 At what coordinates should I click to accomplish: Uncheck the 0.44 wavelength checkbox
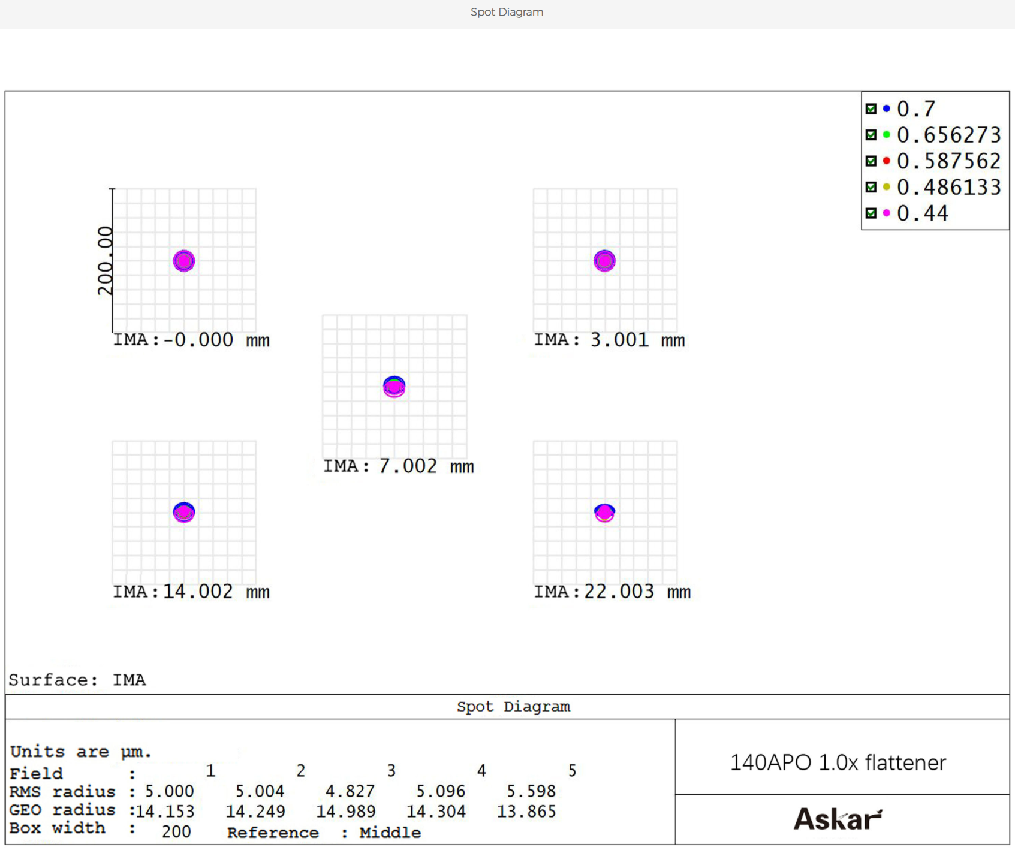(871, 213)
